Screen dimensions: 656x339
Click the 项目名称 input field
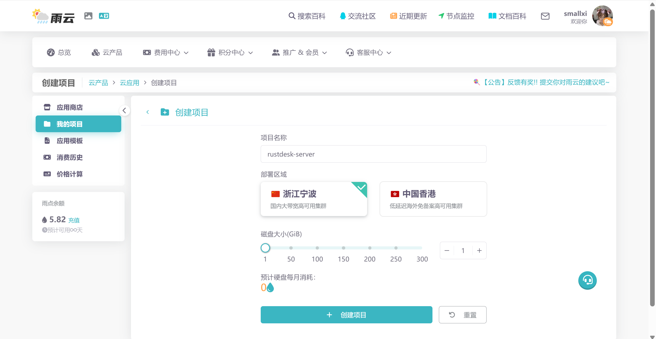[373, 154]
